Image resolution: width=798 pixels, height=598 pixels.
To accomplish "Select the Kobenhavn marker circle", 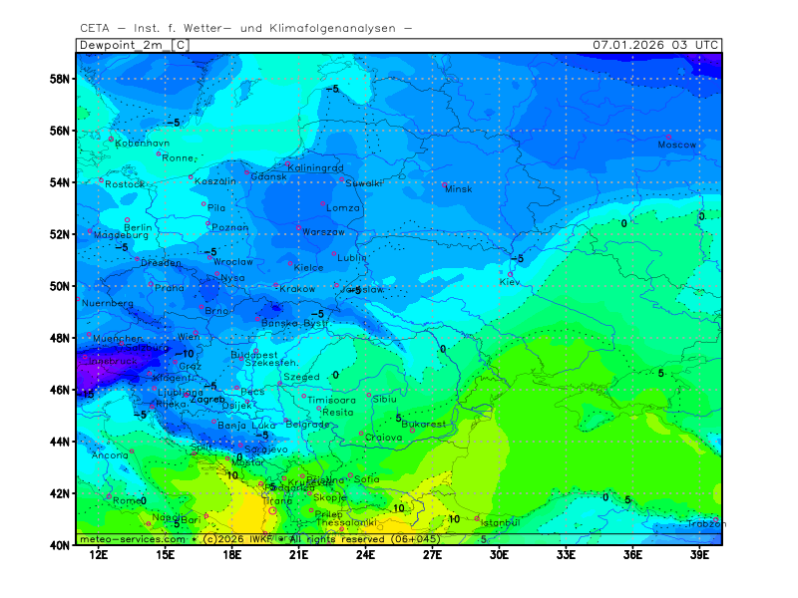I will (111, 139).
